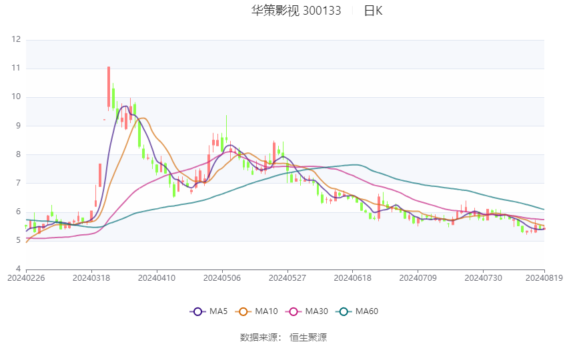Click the y-axis value 7
Screen dimensions: 567x344
19,183
